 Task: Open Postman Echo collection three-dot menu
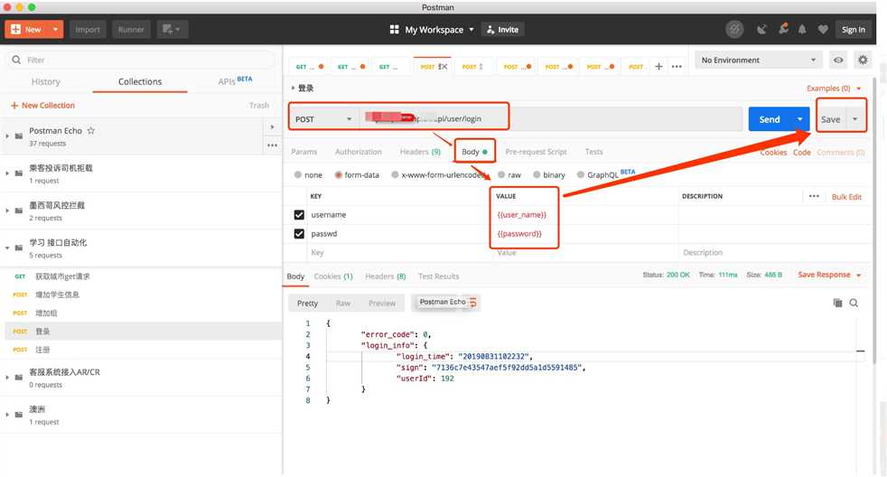pyautogui.click(x=272, y=145)
